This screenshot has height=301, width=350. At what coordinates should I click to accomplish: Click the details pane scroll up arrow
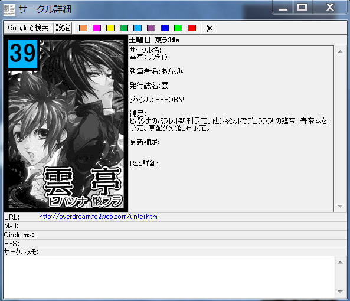[340, 52]
